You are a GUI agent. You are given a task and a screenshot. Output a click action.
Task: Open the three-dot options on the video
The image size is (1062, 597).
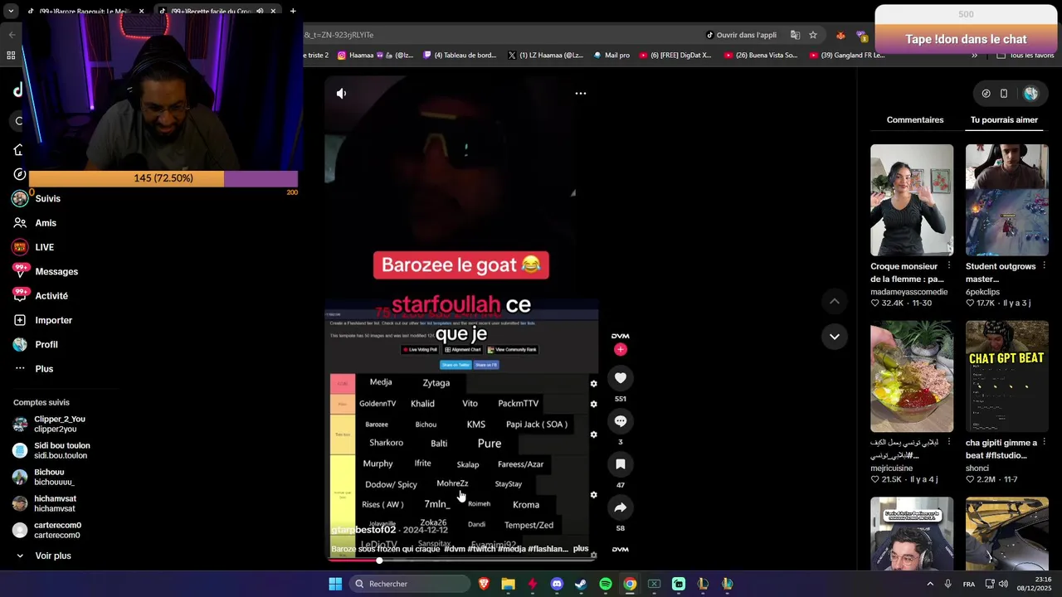click(x=581, y=94)
